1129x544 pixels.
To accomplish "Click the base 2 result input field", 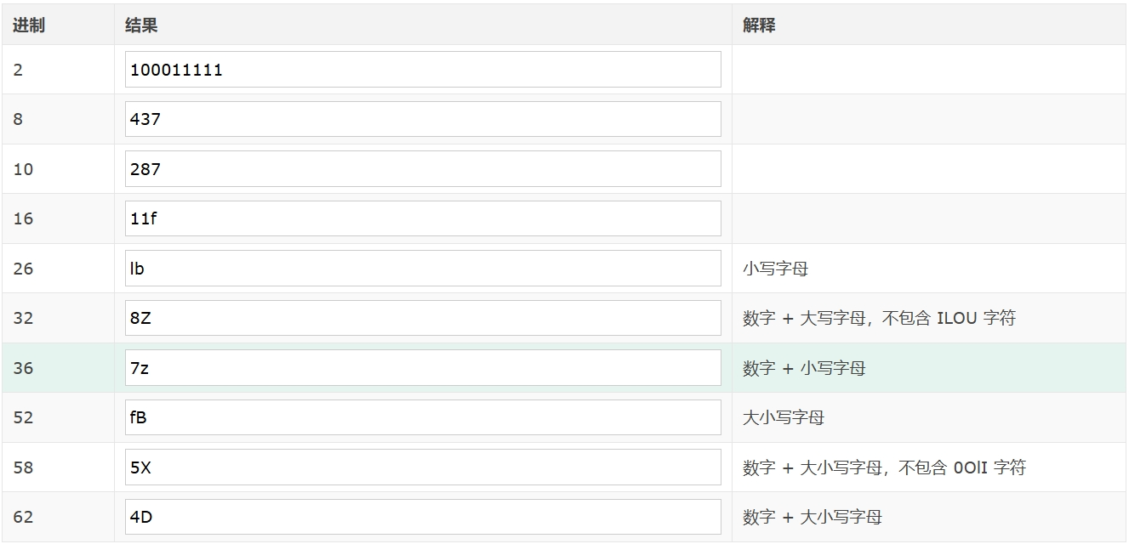I will pyautogui.click(x=423, y=70).
